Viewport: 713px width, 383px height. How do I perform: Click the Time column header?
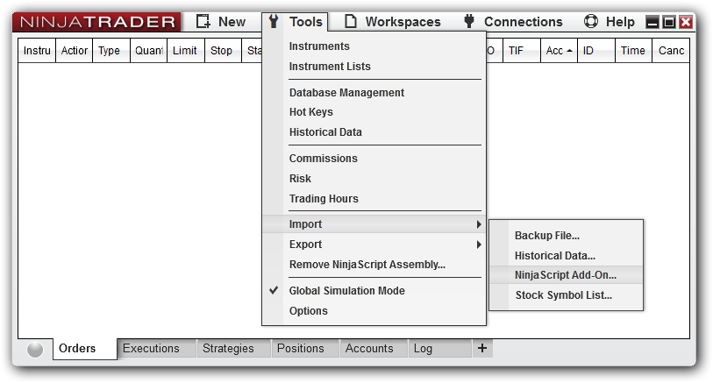tap(633, 51)
